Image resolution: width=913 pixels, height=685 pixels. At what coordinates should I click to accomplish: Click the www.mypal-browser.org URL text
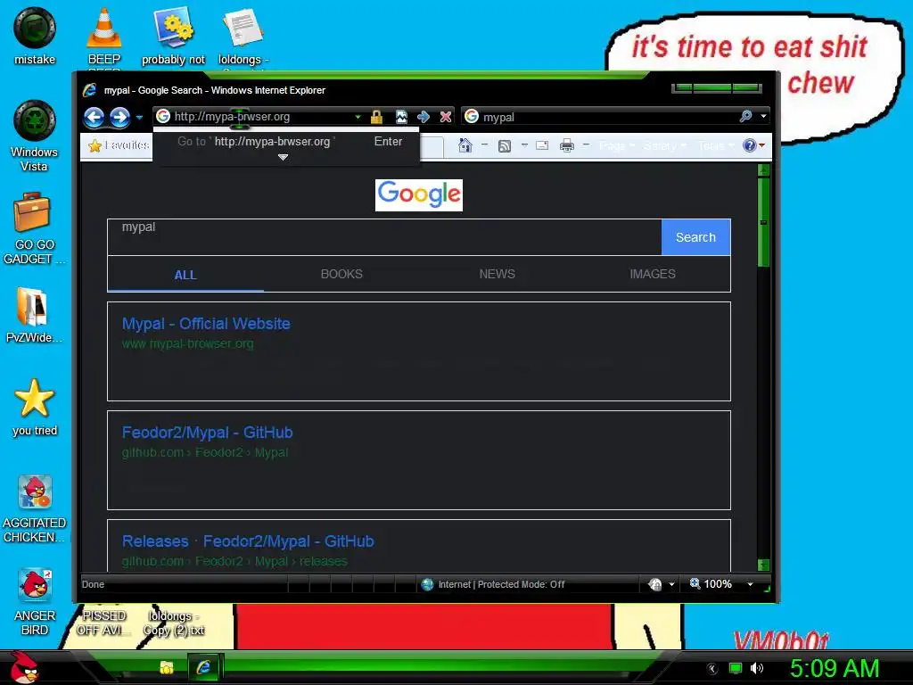tap(187, 343)
